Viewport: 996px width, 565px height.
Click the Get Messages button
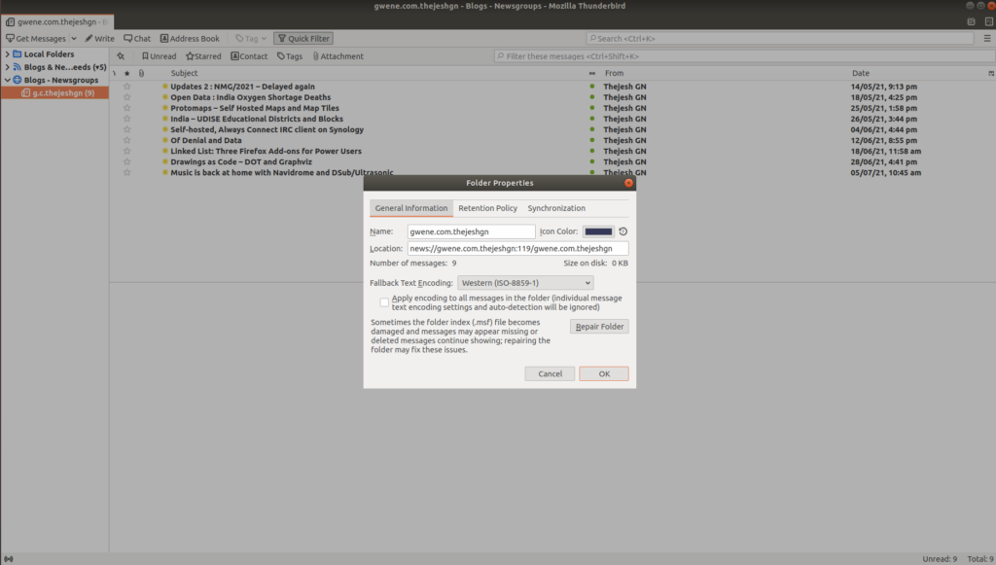36,38
